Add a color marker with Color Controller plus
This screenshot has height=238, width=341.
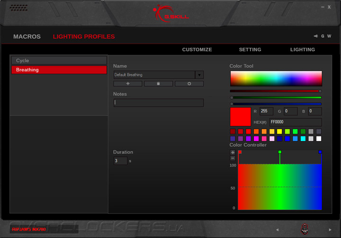pos(233,152)
